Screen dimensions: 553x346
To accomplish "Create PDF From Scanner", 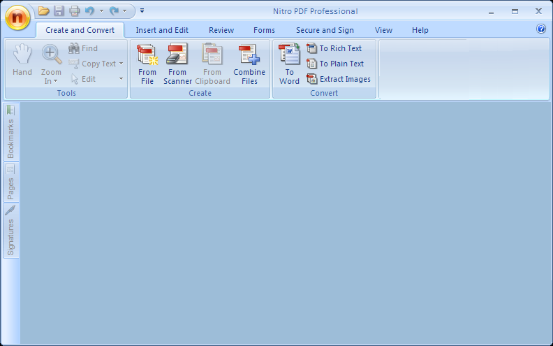I will click(x=177, y=64).
